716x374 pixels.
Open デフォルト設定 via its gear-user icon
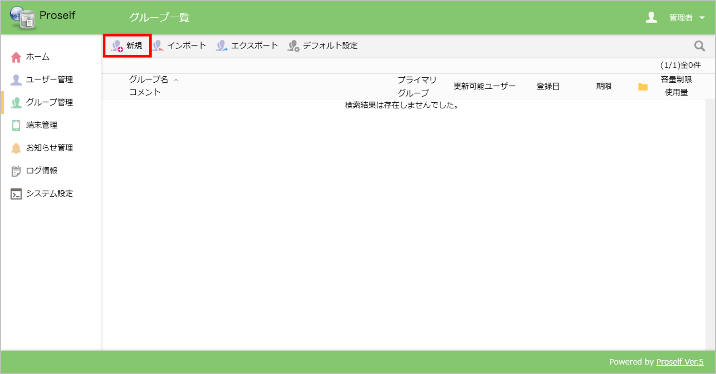[294, 45]
